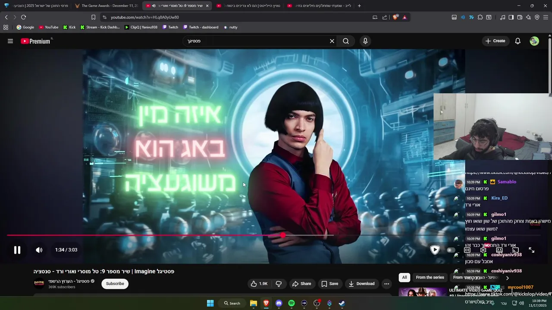Dislike the video
Image resolution: width=552 pixels, height=310 pixels.
click(279, 284)
